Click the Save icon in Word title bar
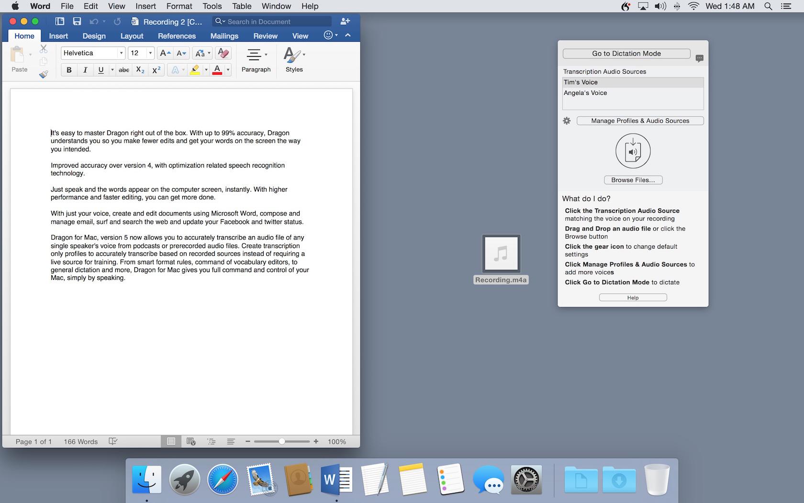The width and height of the screenshot is (804, 503). click(77, 22)
